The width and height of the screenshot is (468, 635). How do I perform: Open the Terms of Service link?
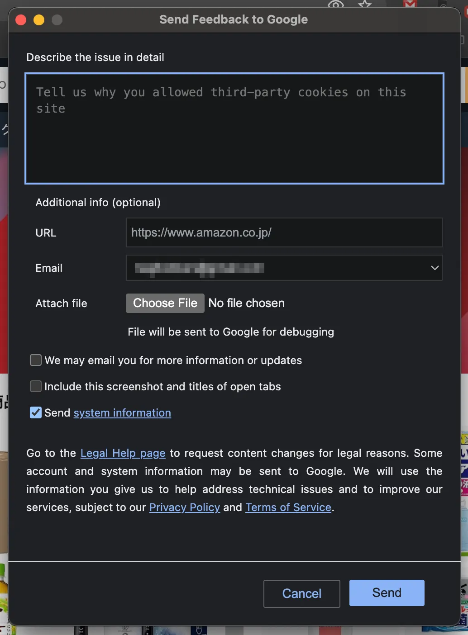(288, 507)
